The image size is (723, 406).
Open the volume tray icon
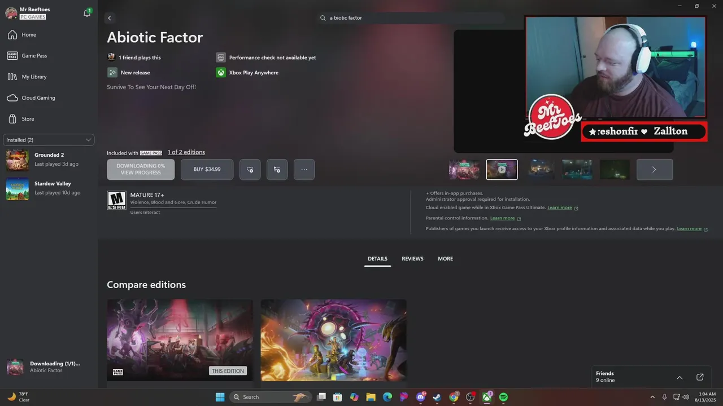tap(686, 397)
